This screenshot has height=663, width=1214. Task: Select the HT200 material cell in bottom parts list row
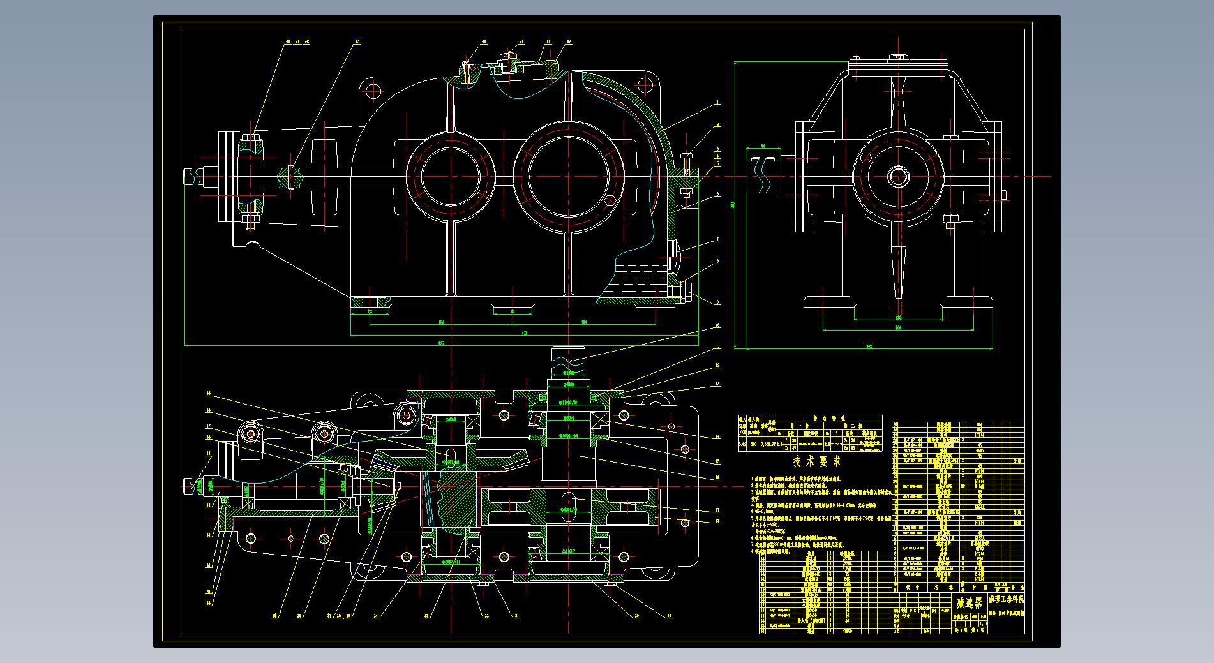pyautogui.click(x=848, y=631)
